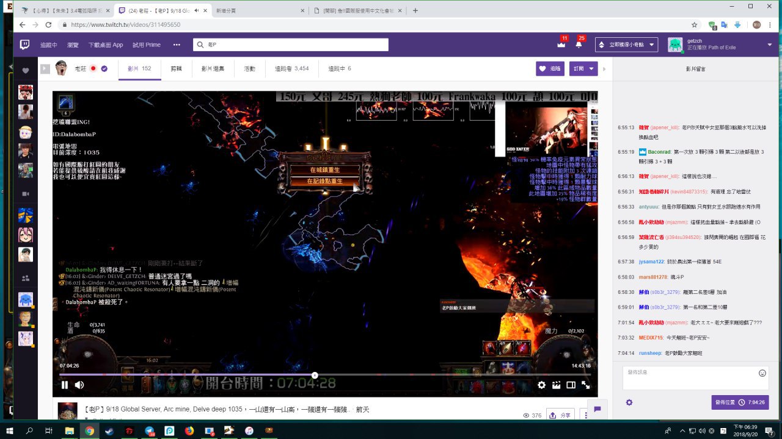Switch to 活動 events tab

pos(249,69)
